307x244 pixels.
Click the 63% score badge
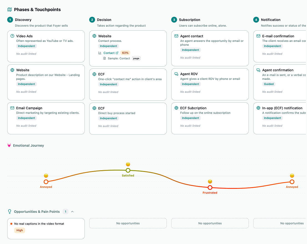coord(125,53)
